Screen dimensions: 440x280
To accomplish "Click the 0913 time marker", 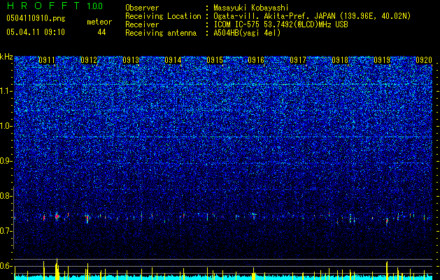I will pyautogui.click(x=131, y=60).
